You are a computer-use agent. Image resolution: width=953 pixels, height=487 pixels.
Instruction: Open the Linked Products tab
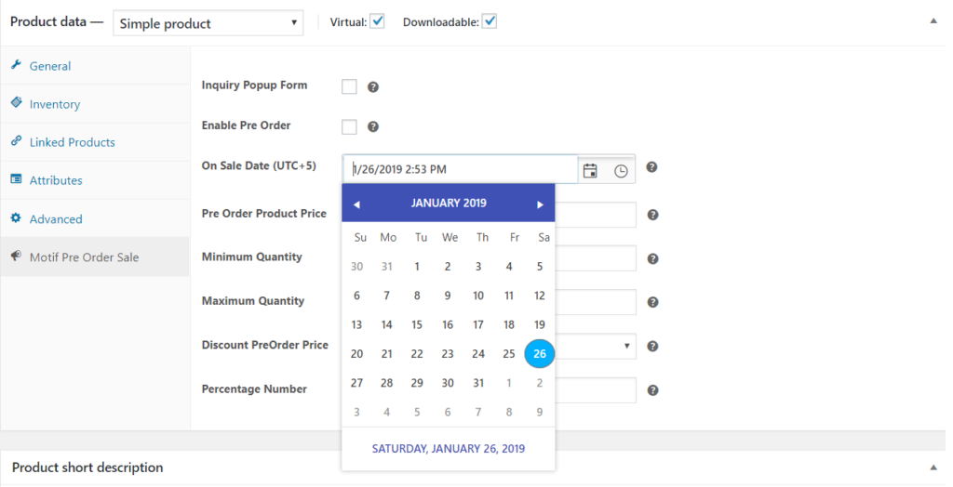pyautogui.click(x=72, y=142)
